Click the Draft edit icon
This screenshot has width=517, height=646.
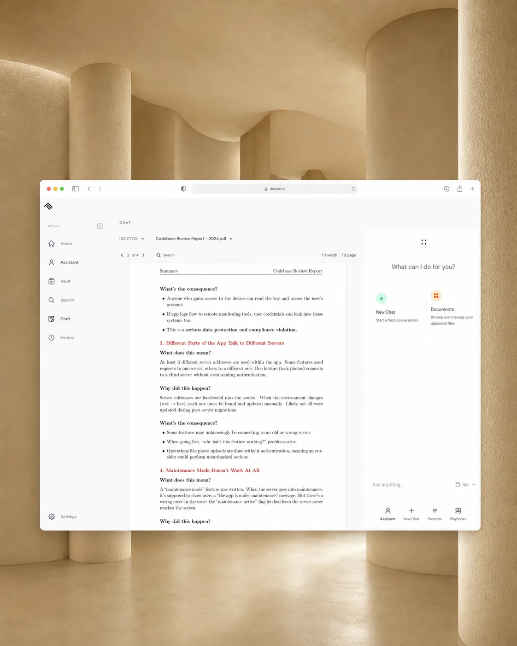(52, 319)
